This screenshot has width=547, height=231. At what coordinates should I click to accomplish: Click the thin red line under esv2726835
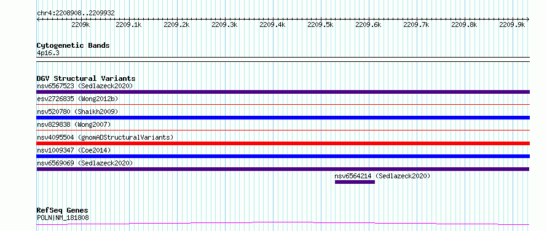pyautogui.click(x=283, y=104)
